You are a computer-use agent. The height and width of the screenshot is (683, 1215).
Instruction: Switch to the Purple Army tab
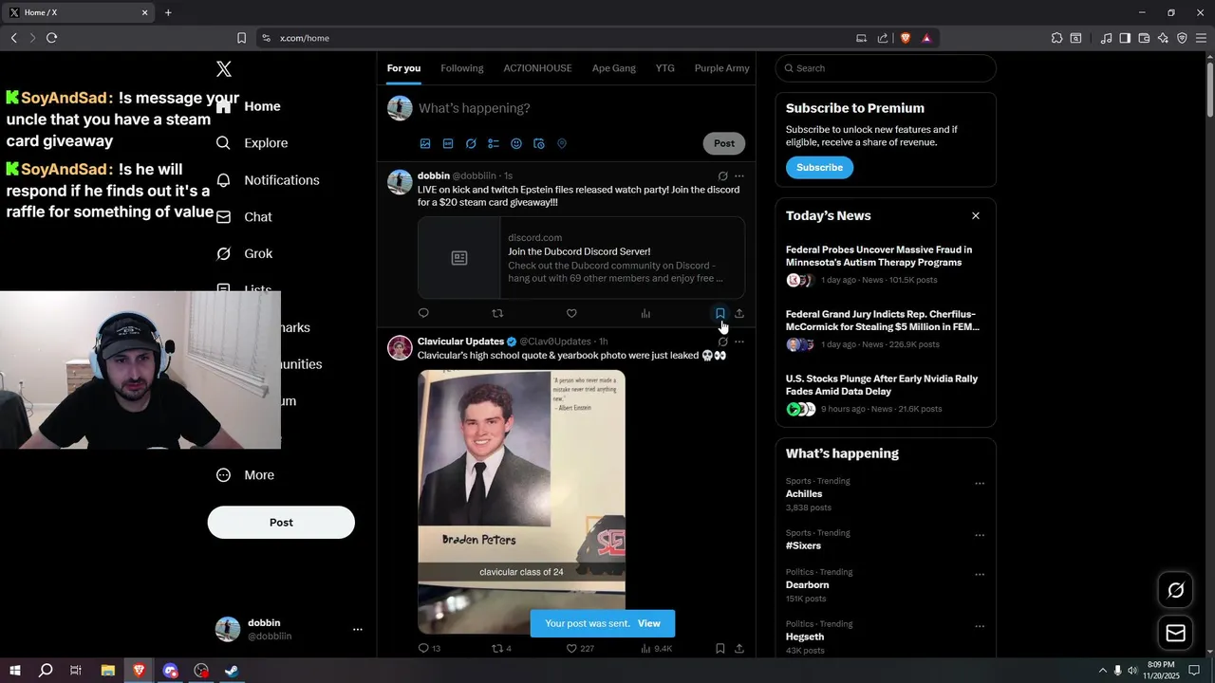pyautogui.click(x=722, y=68)
